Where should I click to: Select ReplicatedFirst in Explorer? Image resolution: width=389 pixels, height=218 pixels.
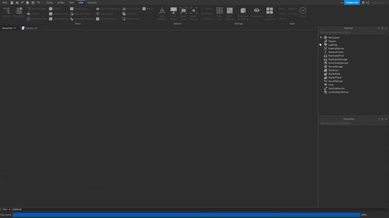336,56
